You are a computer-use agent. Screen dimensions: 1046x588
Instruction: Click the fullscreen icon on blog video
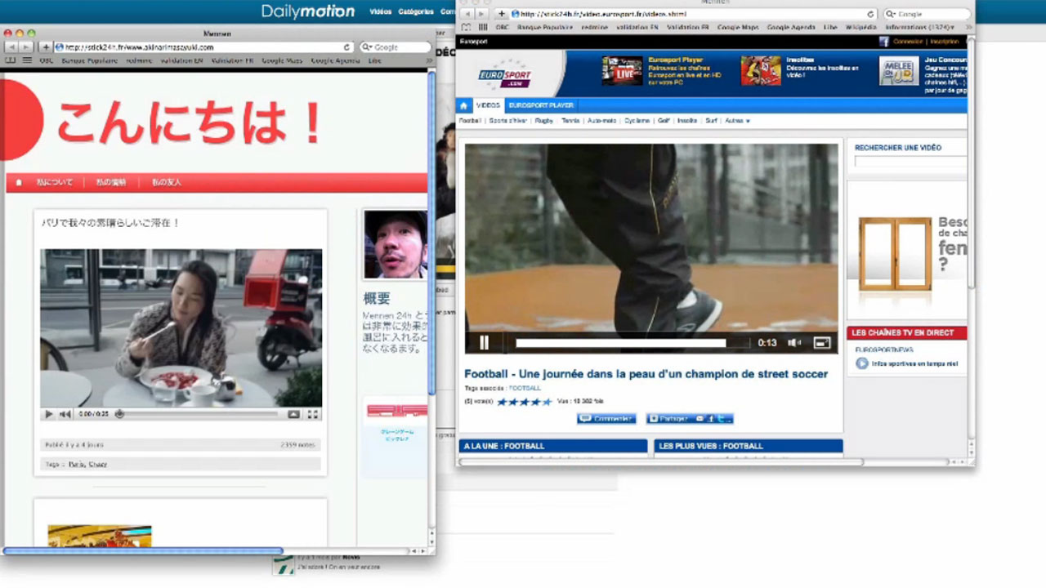312,415
